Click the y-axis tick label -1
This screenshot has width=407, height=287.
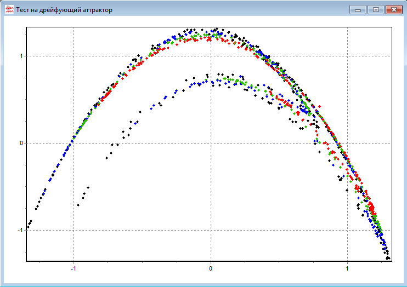(20, 231)
